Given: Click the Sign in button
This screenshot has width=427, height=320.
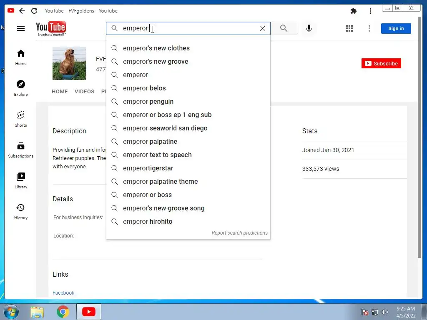Looking at the screenshot, I should tap(396, 28).
